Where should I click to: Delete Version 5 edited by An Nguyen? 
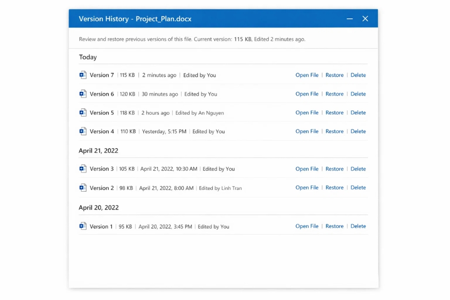point(358,112)
